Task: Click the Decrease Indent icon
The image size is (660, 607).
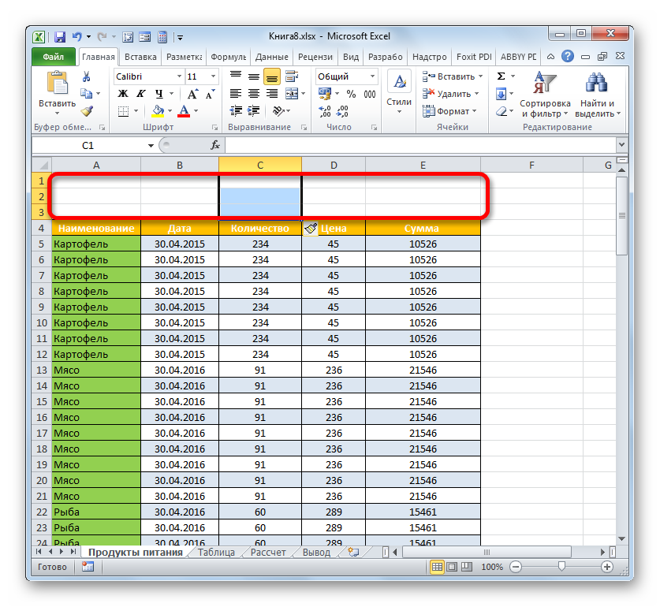Action: (236, 111)
